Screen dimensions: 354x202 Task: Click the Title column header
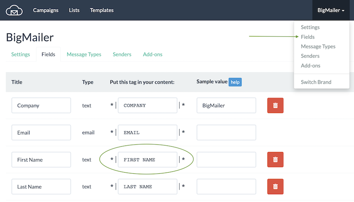(x=17, y=82)
